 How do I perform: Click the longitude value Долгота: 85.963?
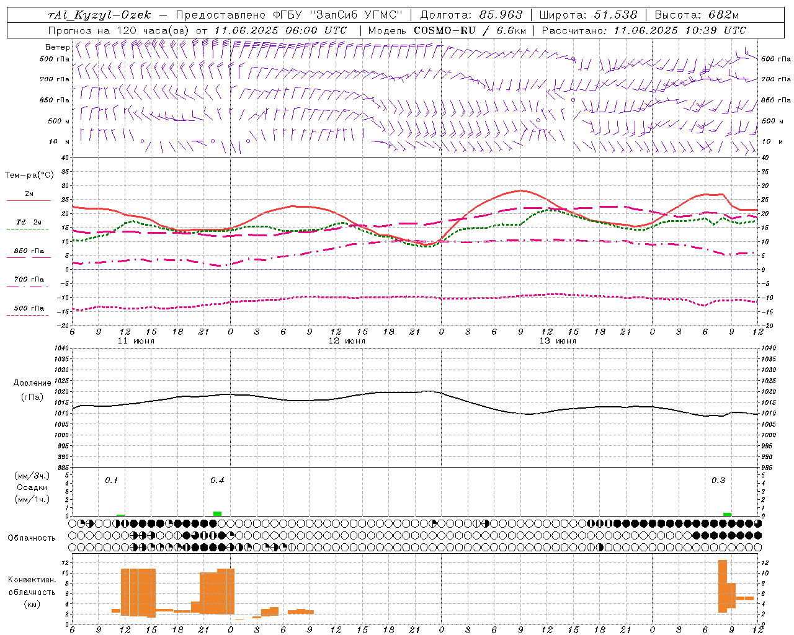coord(471,15)
